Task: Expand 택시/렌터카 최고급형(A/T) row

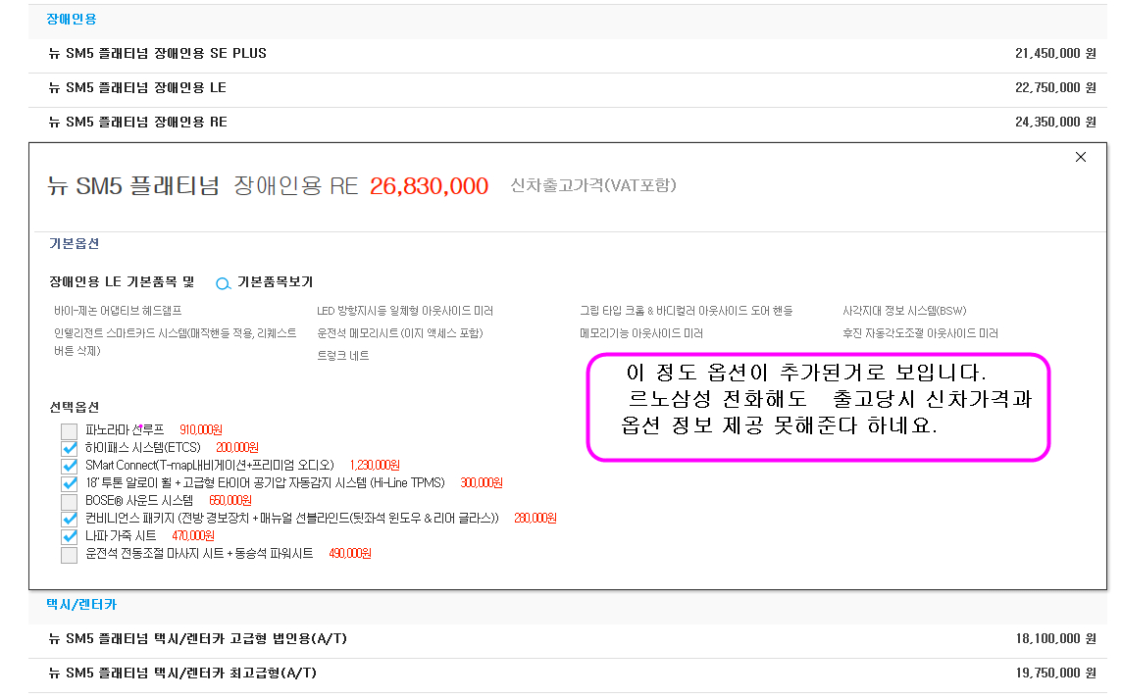Action: click(182, 674)
